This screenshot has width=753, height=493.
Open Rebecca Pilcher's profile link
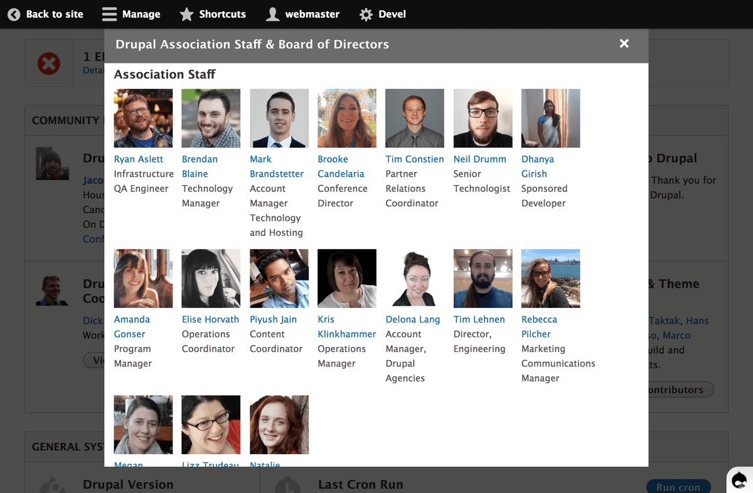click(539, 327)
